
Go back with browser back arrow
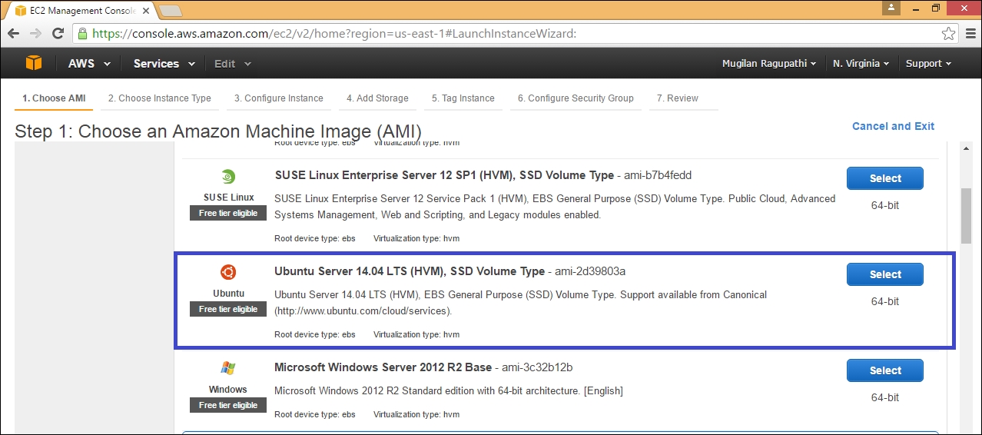13,34
